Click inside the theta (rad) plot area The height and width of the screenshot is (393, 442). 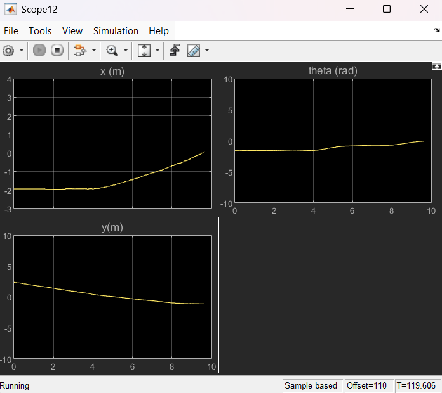tap(333, 141)
